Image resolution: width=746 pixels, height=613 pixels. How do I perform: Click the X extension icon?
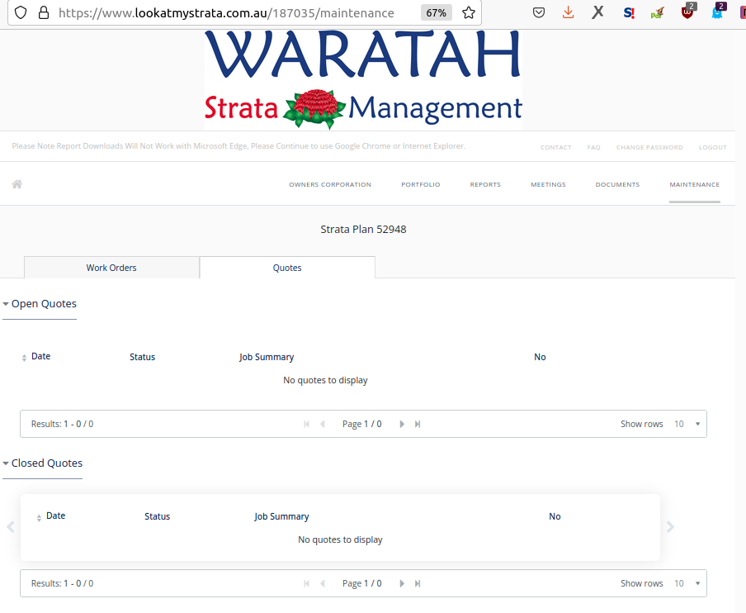click(598, 12)
